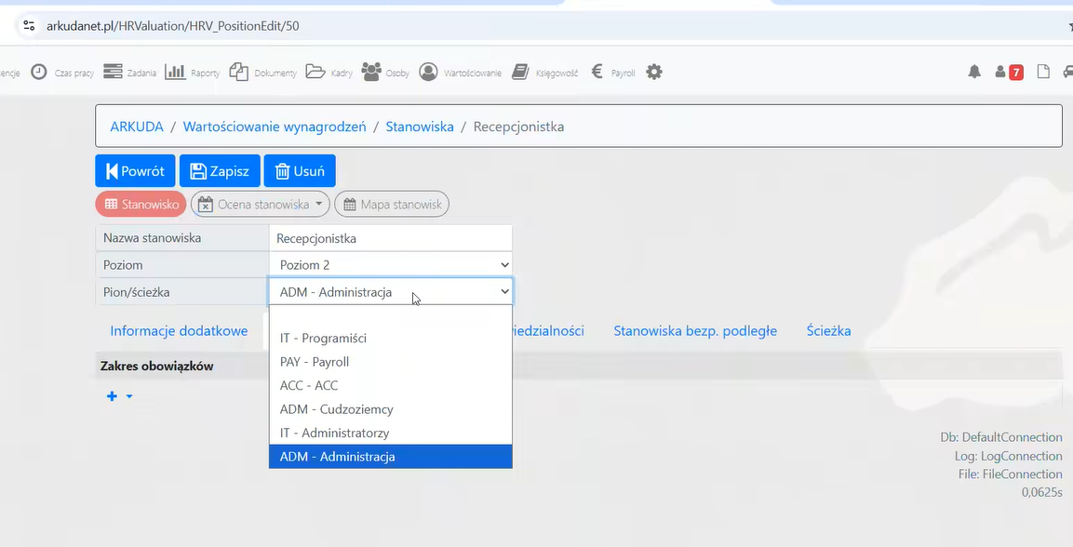Switch to Informacje dodatkowe tab

179,331
